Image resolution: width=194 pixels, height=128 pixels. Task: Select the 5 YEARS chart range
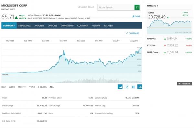[x=42, y=87]
